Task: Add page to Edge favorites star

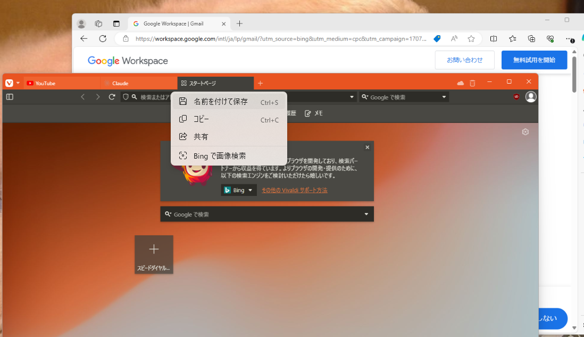Action: [471, 38]
